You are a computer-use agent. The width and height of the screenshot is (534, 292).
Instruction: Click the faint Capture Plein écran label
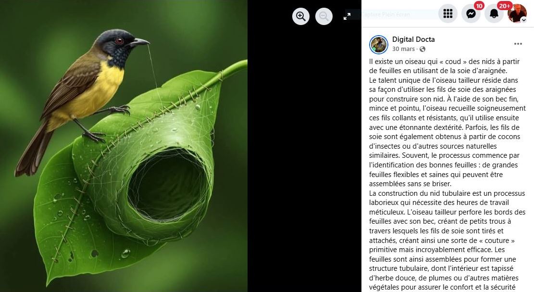(x=385, y=14)
